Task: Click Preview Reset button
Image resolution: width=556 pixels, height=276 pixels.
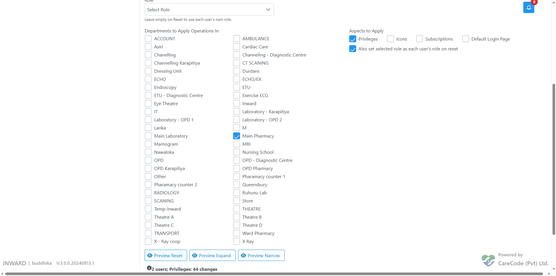Action: pyautogui.click(x=166, y=255)
